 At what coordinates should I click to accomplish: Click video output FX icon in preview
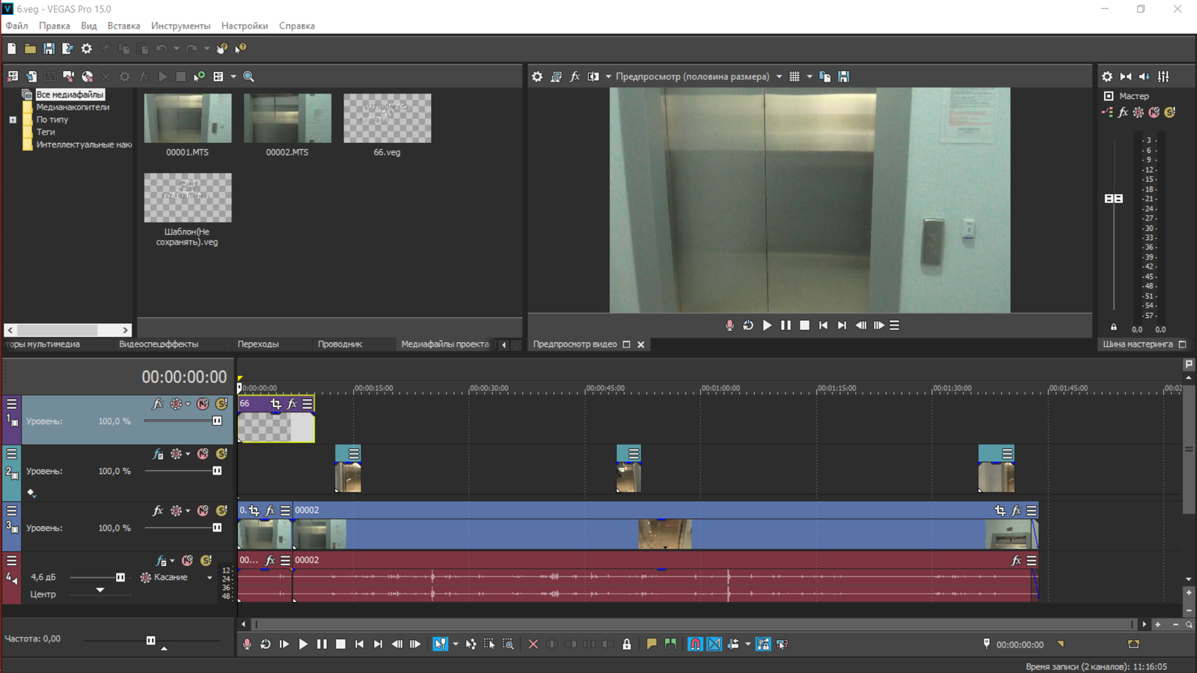coord(575,76)
